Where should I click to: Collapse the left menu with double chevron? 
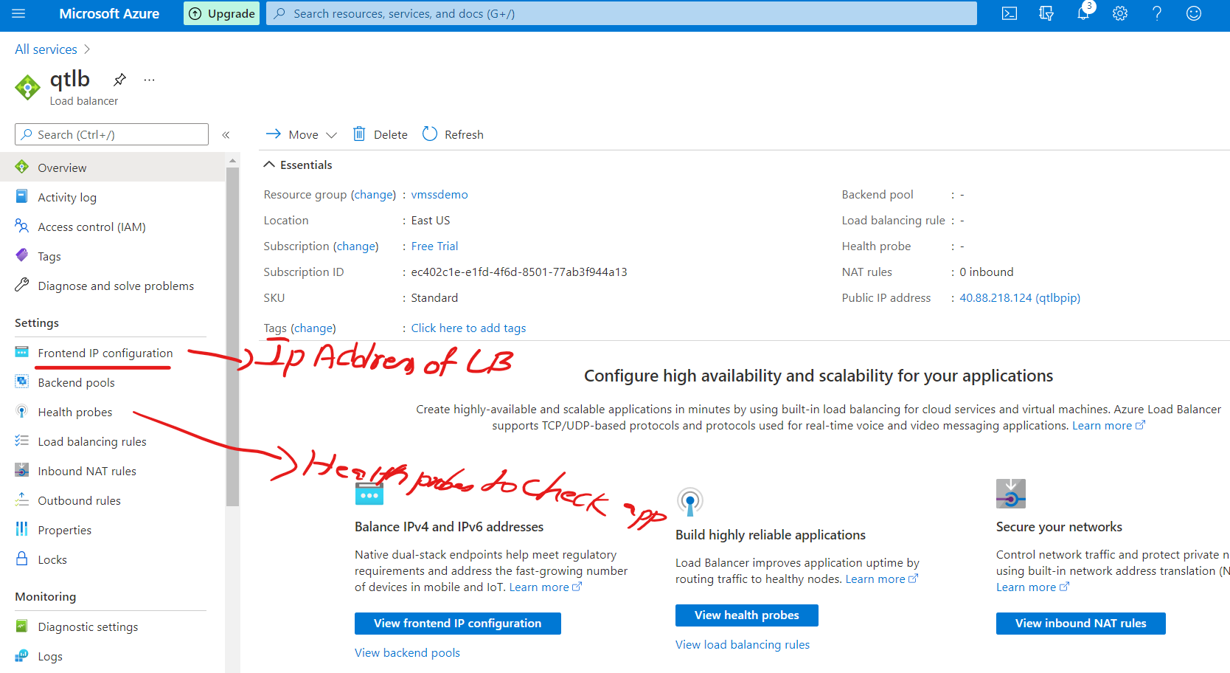226,135
